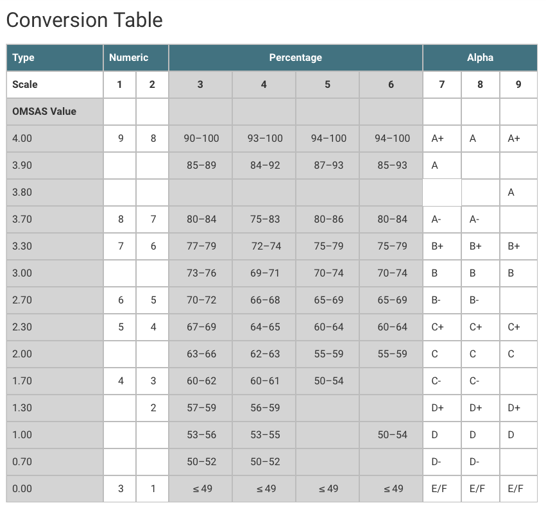Viewport: 546px width, 512px height.
Task: Click the 84–92 cell in scale 4
Action: click(x=264, y=165)
